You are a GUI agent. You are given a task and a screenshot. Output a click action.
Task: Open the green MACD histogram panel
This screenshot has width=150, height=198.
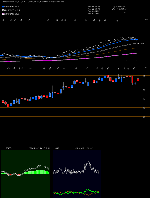[25, 174]
